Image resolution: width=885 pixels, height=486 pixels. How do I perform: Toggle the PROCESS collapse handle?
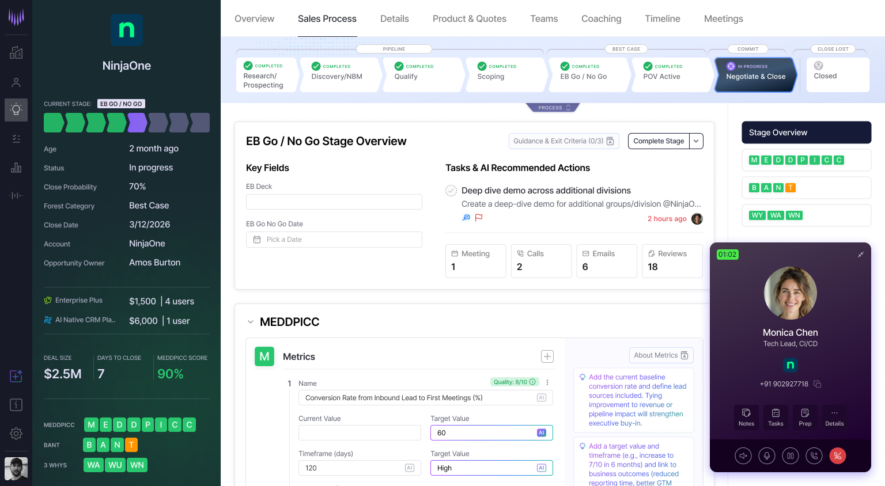tap(553, 108)
